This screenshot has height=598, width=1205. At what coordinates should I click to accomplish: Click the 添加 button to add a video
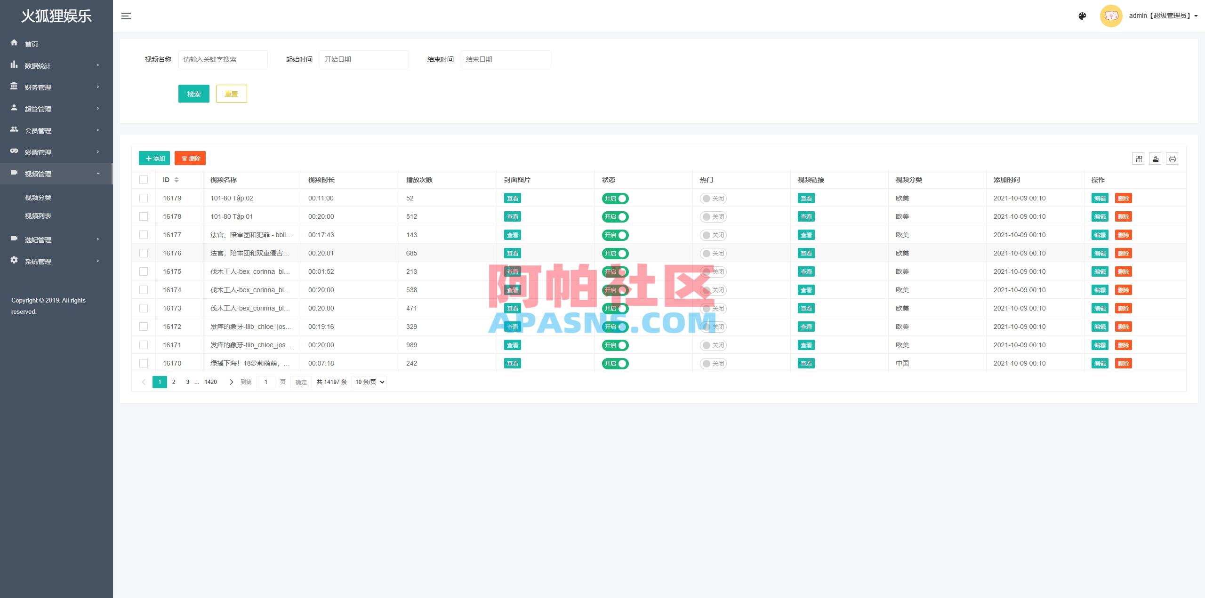tap(154, 158)
